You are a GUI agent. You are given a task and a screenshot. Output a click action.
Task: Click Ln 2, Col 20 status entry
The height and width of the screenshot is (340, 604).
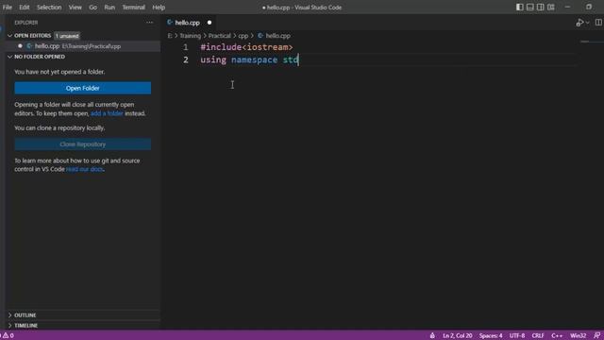pyautogui.click(x=457, y=336)
